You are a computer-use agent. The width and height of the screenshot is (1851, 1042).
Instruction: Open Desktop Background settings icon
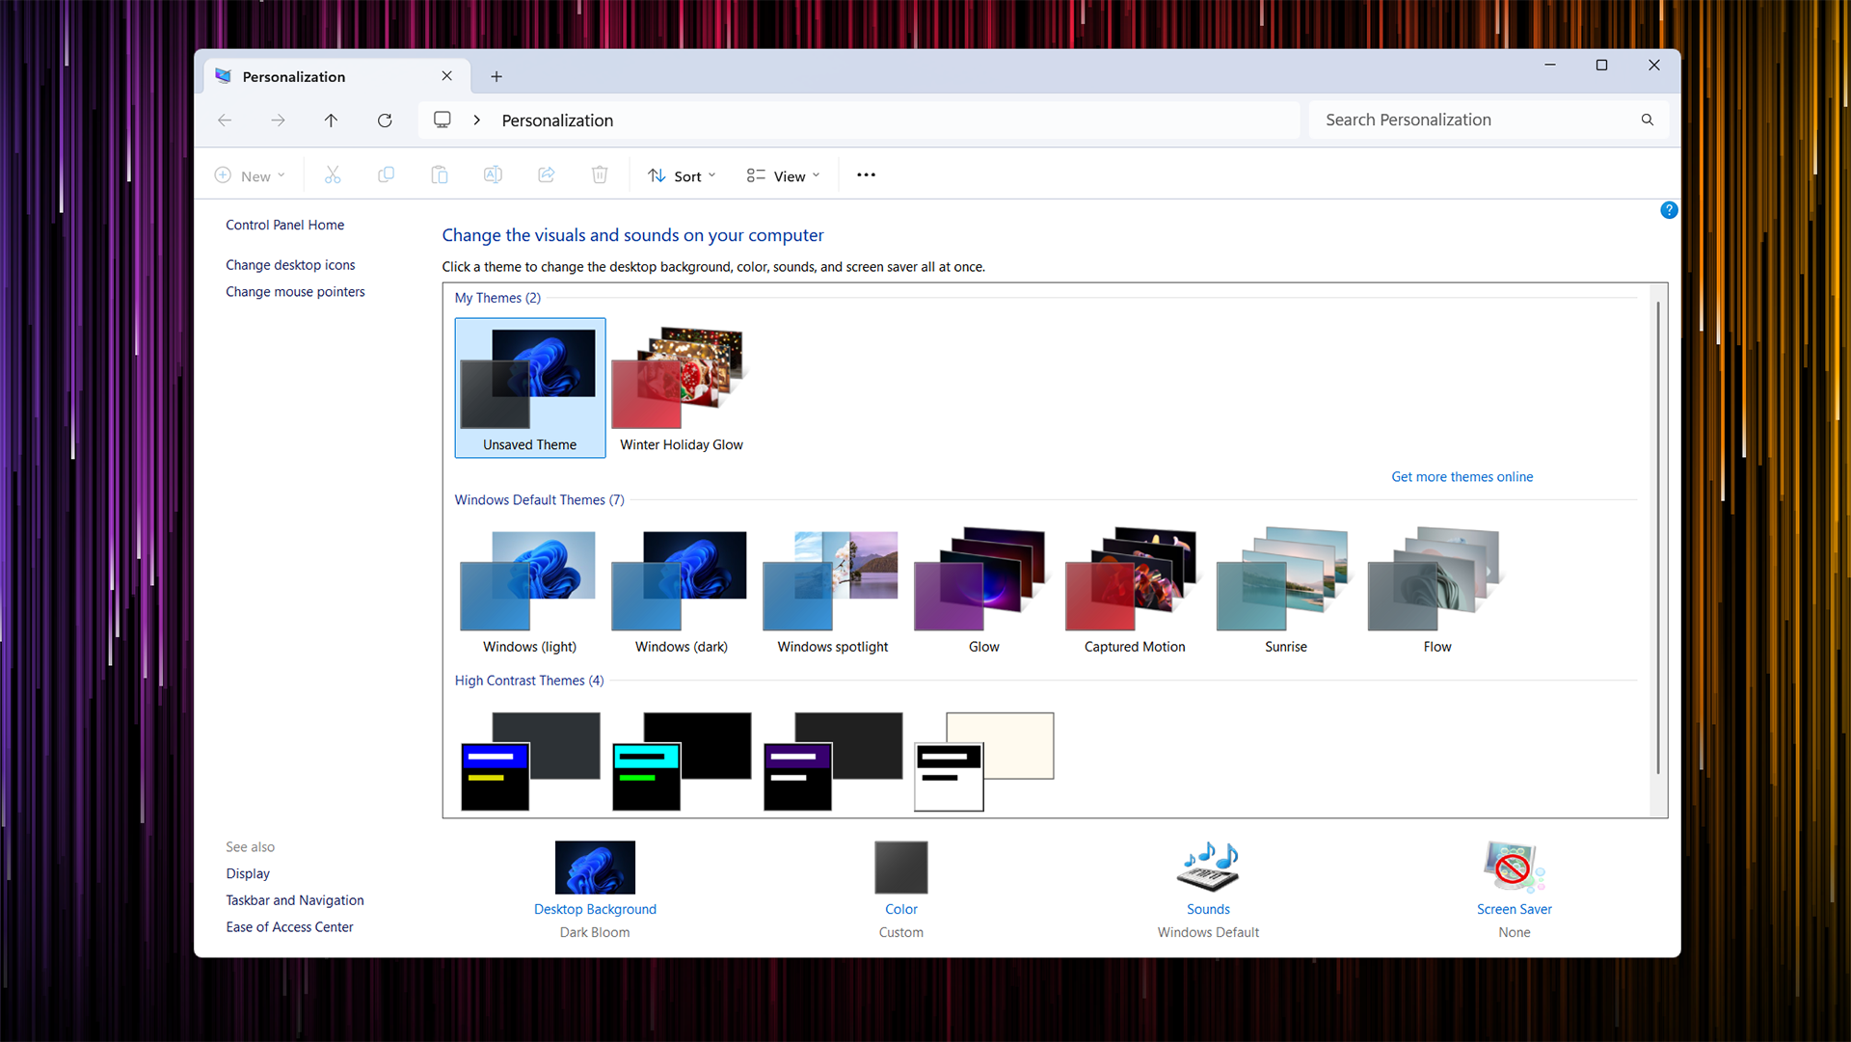click(x=595, y=868)
